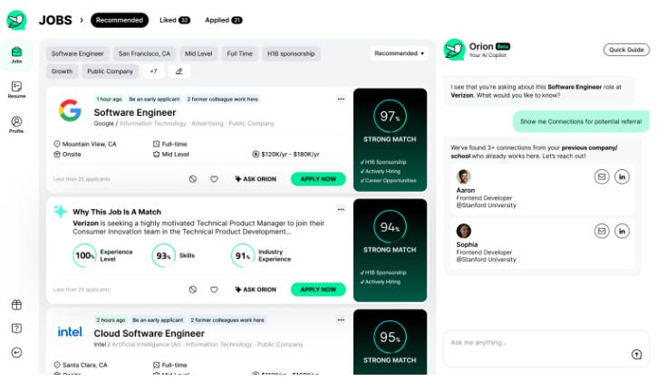The width and height of the screenshot is (657, 381).
Task: Click the H1B sponsorship filter chip
Action: (291, 53)
